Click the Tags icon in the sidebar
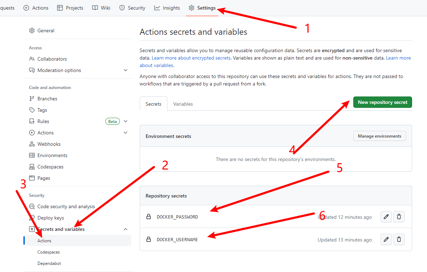Image resolution: width=427 pixels, height=272 pixels. pos(32,110)
